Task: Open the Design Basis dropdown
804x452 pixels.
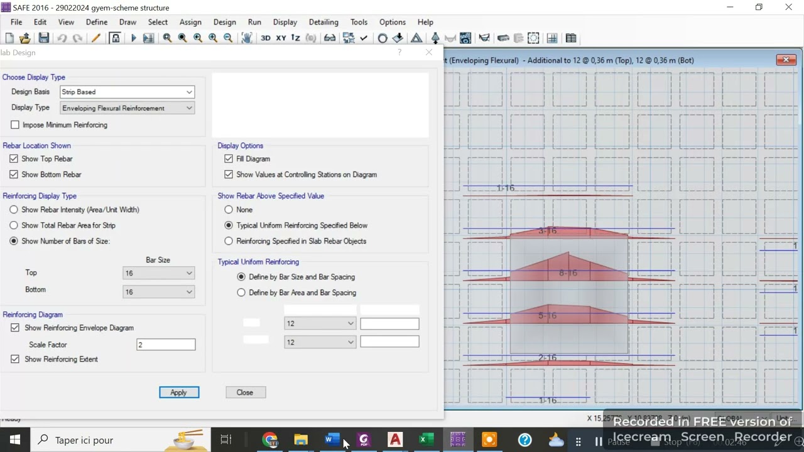Action: click(127, 92)
